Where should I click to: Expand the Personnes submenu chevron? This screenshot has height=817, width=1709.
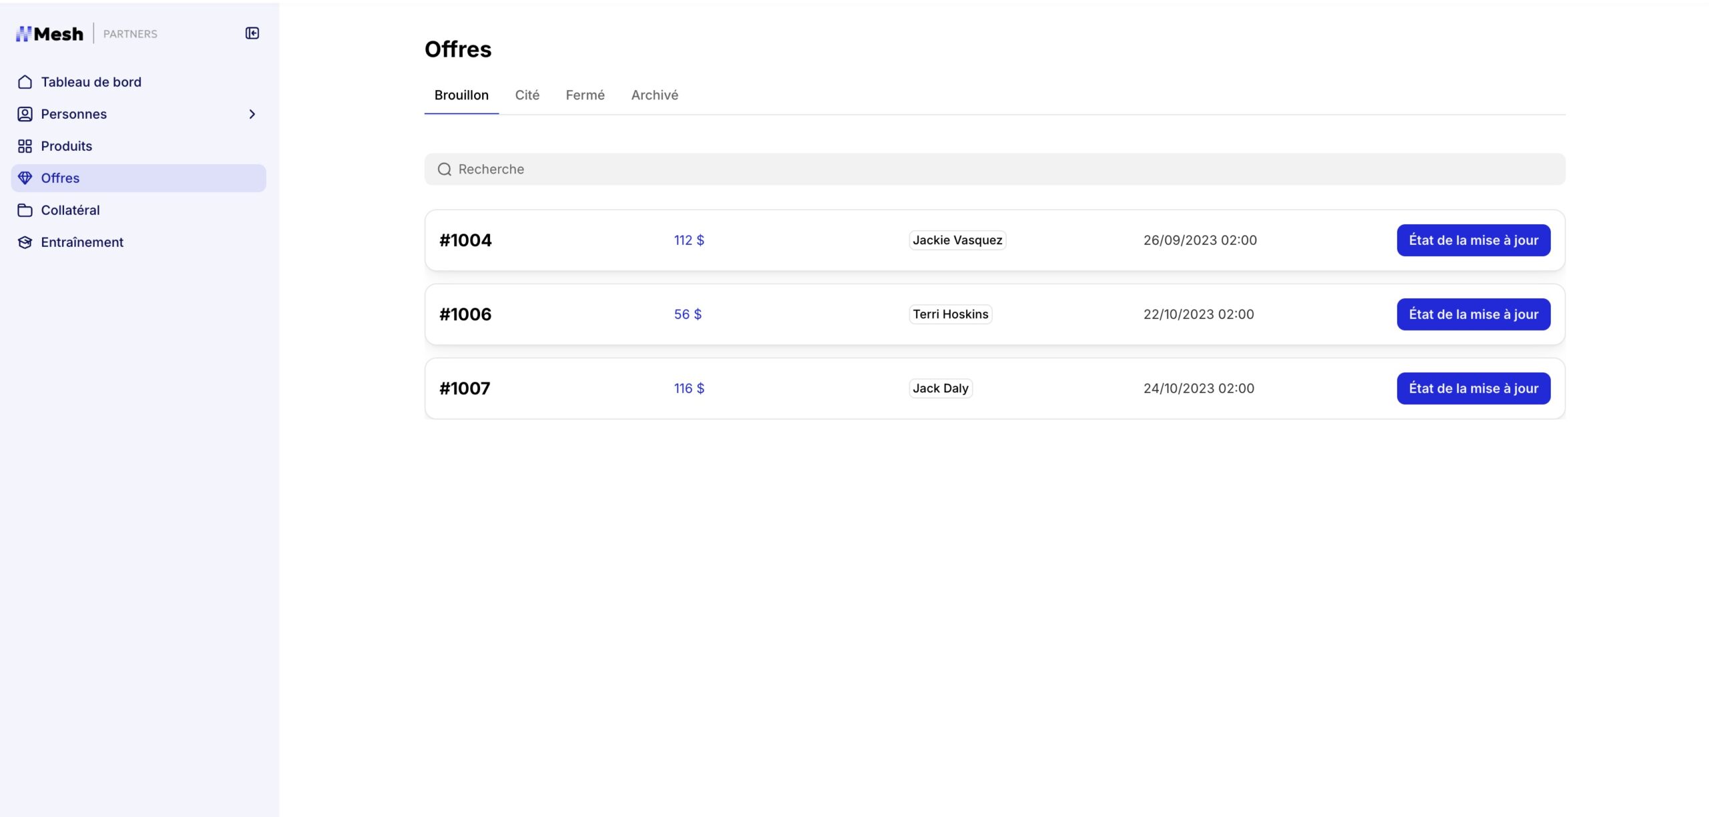[x=252, y=114]
